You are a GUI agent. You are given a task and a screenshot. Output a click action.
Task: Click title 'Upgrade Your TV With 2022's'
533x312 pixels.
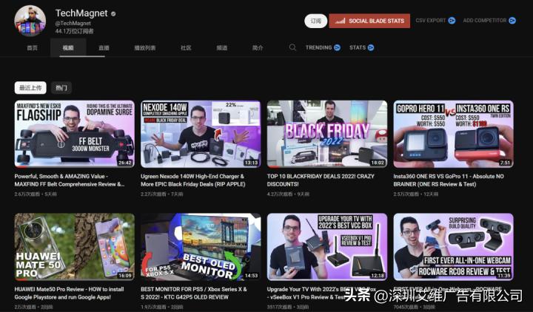[321, 293]
